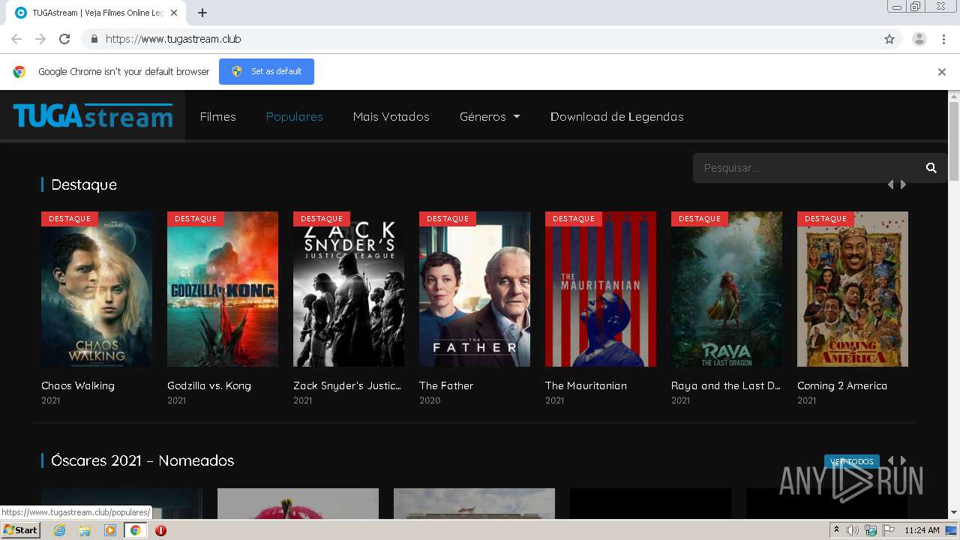
Task: Open the media player taskbar icon
Action: (110, 530)
